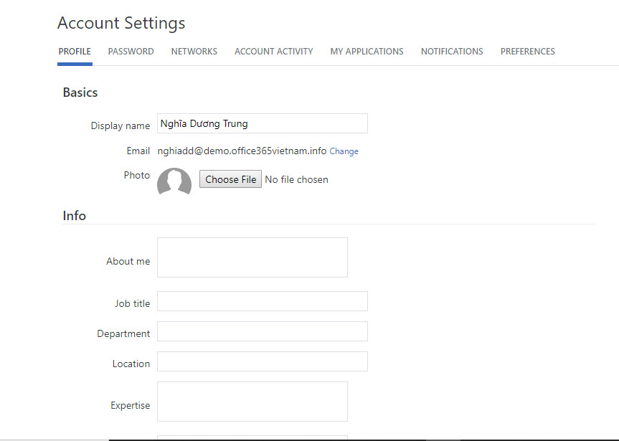Viewport: 619px width, 441px height.
Task: Click inside the About me text area
Action: pyautogui.click(x=252, y=257)
